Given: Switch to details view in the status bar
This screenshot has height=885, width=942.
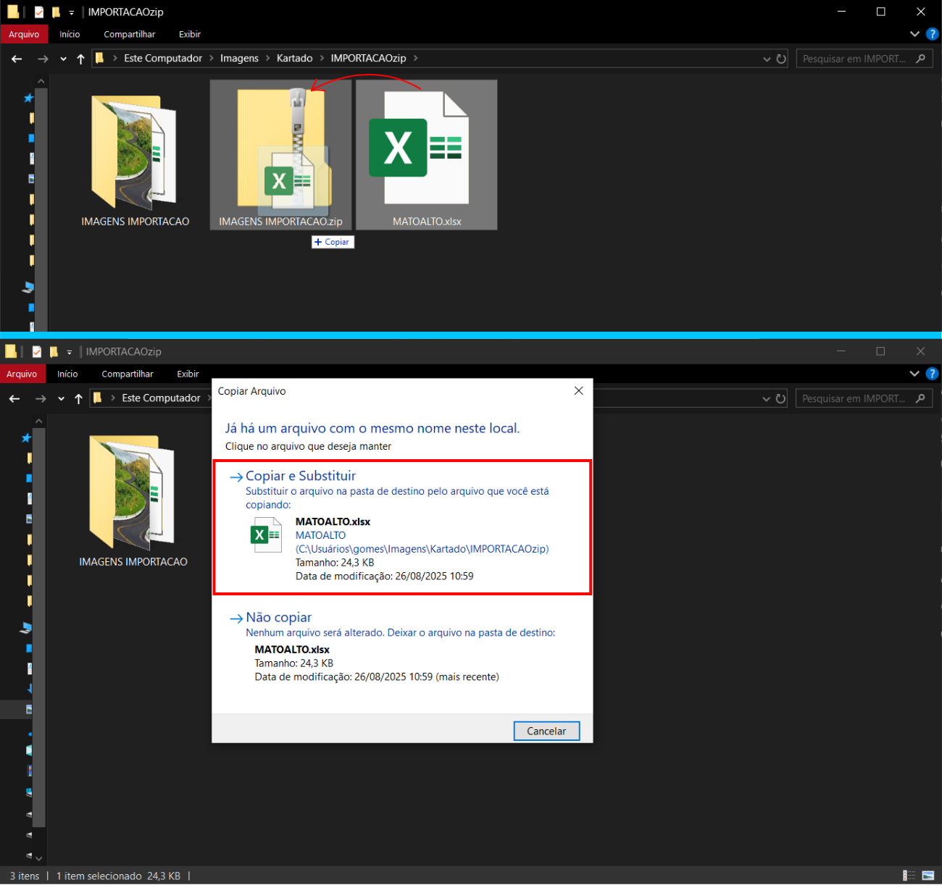Looking at the screenshot, I should [x=909, y=876].
